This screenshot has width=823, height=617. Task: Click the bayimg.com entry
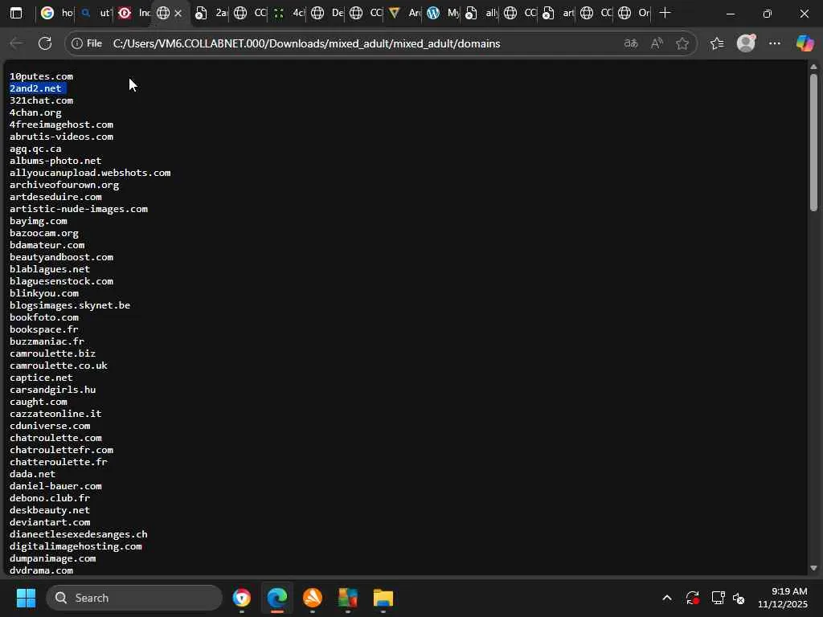39,222
